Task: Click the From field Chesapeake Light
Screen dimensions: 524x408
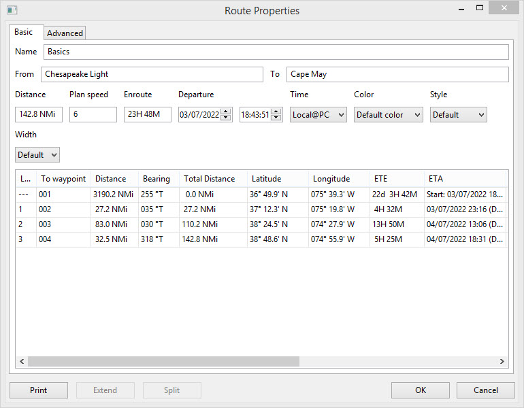Action: (152, 74)
